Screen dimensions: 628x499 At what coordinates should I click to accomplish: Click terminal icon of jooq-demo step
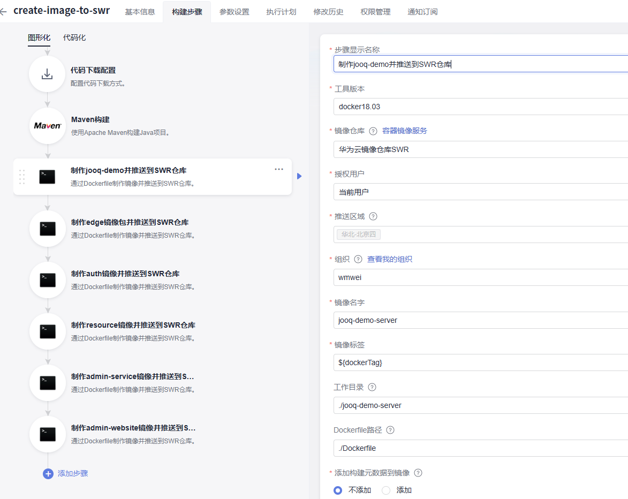coord(47,177)
